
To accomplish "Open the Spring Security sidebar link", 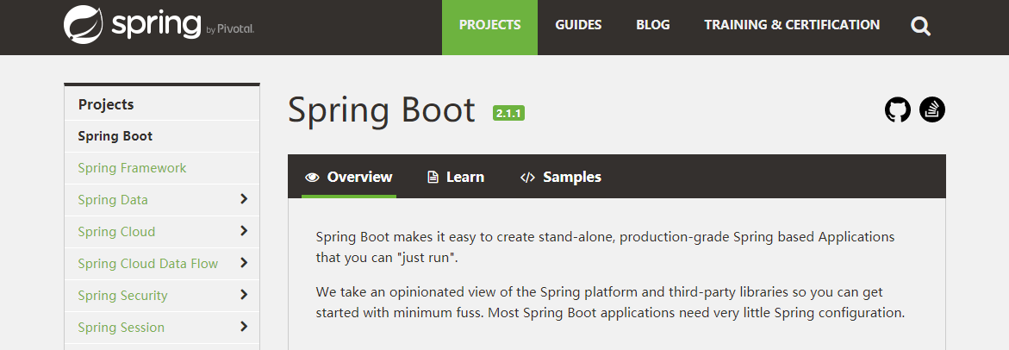I will [x=122, y=296].
